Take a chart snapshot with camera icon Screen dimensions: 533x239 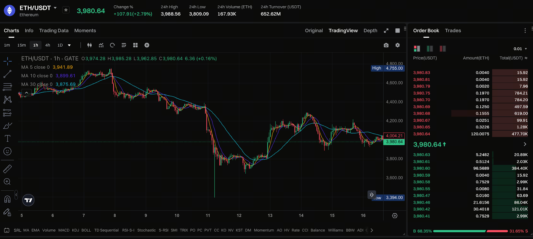point(386,45)
